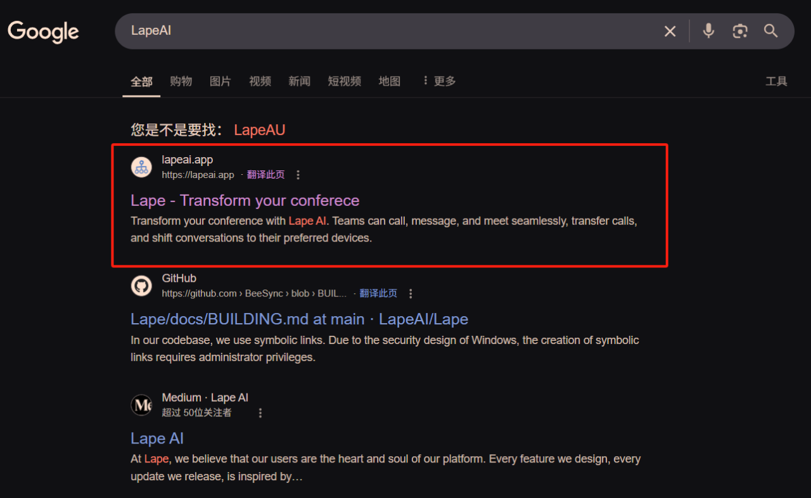Viewport: 811px width, 498px height.
Task: Click the lapeai.app site favicon
Action: click(141, 167)
